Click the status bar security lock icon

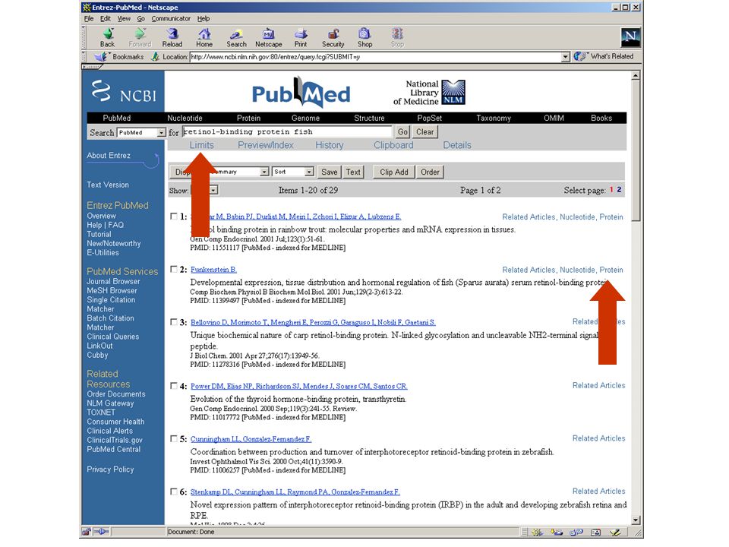(87, 532)
